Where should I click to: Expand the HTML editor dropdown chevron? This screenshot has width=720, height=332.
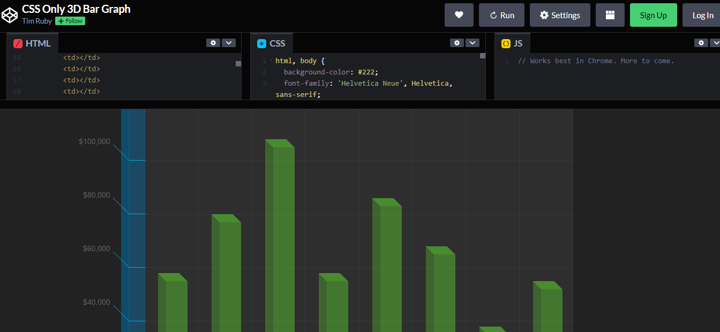(229, 43)
